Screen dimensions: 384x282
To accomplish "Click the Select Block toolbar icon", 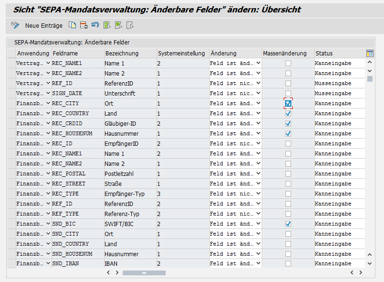I will [x=118, y=25].
